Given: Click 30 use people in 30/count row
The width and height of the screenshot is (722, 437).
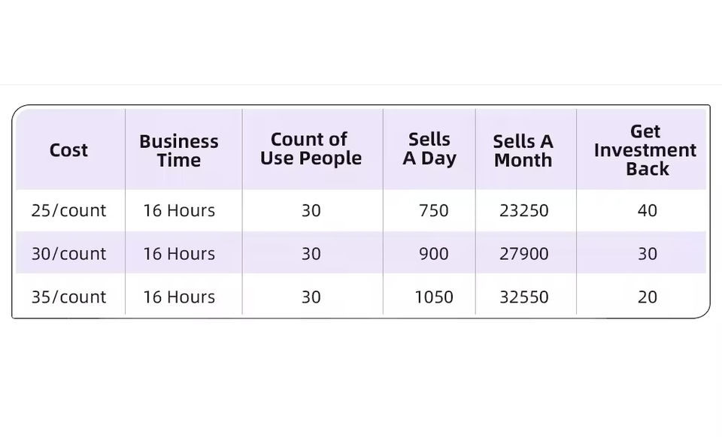Looking at the screenshot, I should [311, 254].
